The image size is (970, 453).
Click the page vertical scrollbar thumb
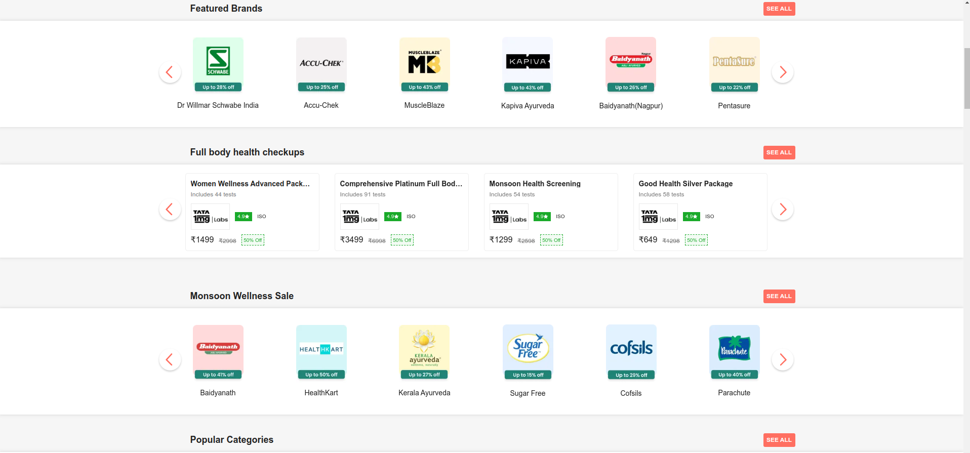(966, 78)
